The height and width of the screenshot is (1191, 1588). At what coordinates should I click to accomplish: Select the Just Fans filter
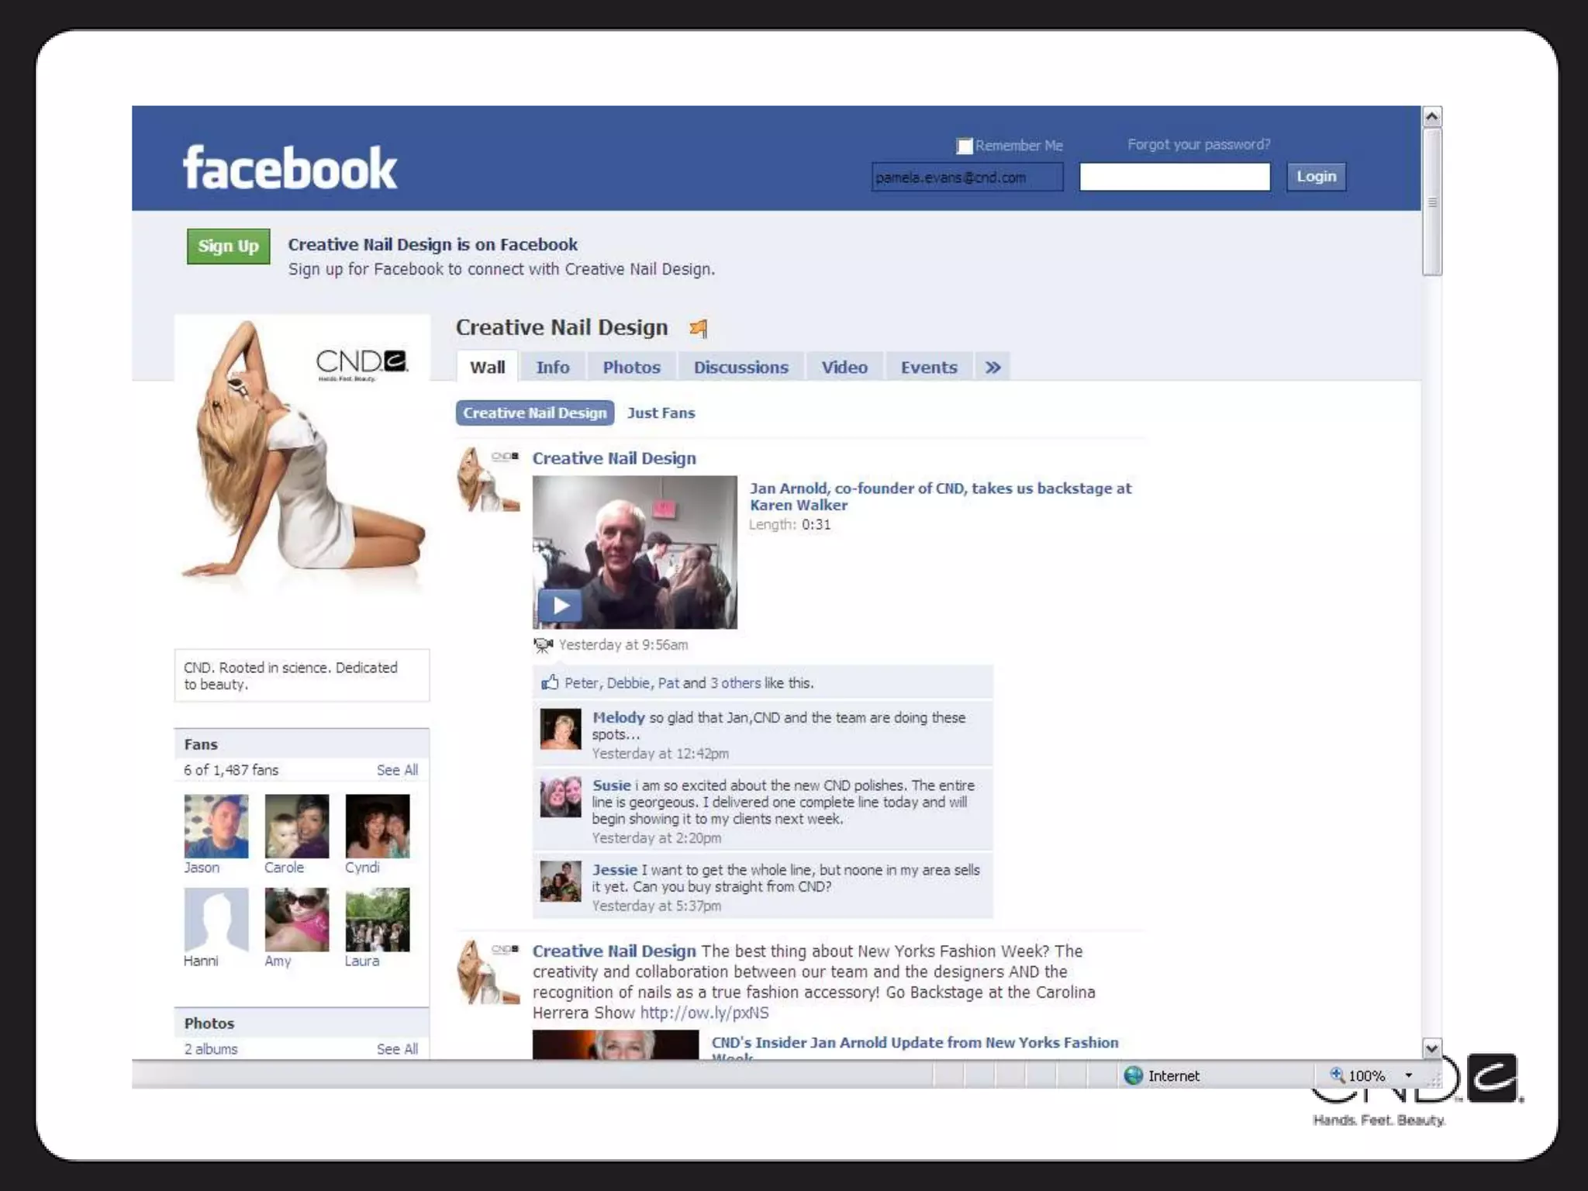click(661, 413)
